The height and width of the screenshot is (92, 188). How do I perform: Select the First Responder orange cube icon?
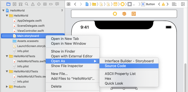coord(124,14)
